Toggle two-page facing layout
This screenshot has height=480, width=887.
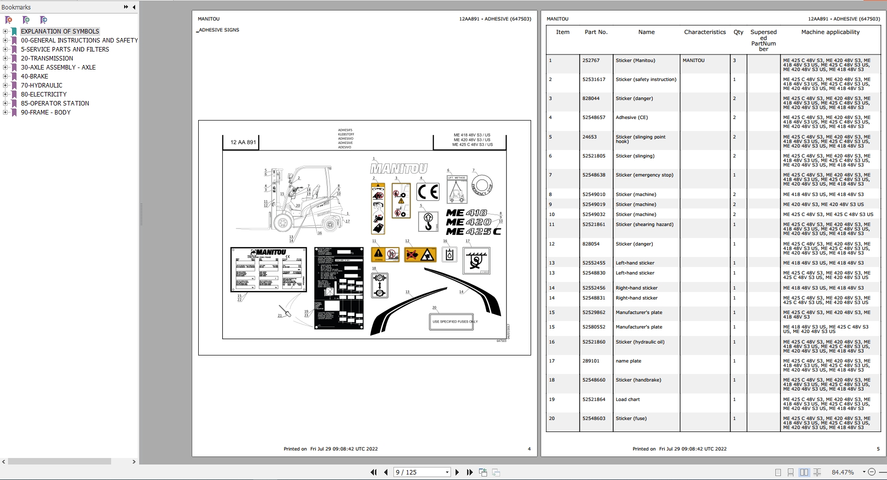pyautogui.click(x=804, y=472)
